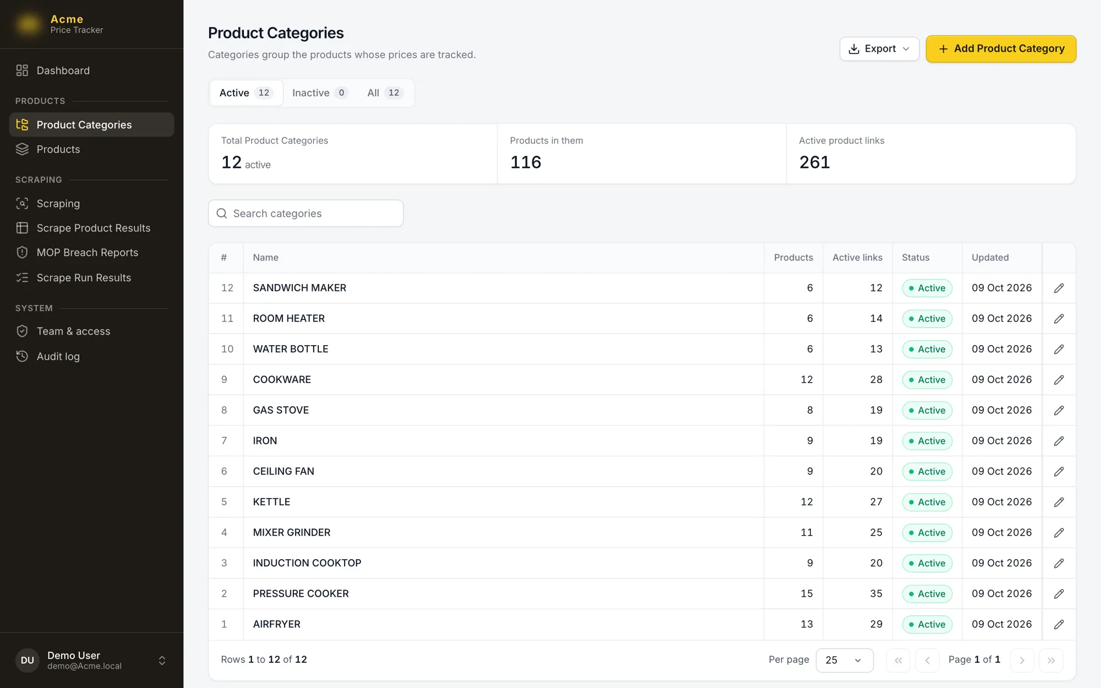1101x688 pixels.
Task: Switch to the Active tab
Action: point(246,92)
